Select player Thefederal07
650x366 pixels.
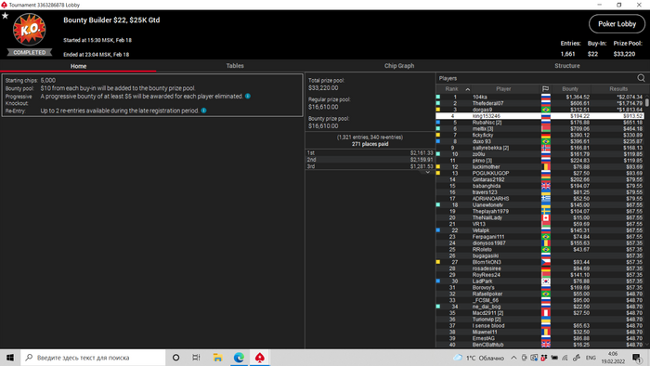click(x=487, y=103)
